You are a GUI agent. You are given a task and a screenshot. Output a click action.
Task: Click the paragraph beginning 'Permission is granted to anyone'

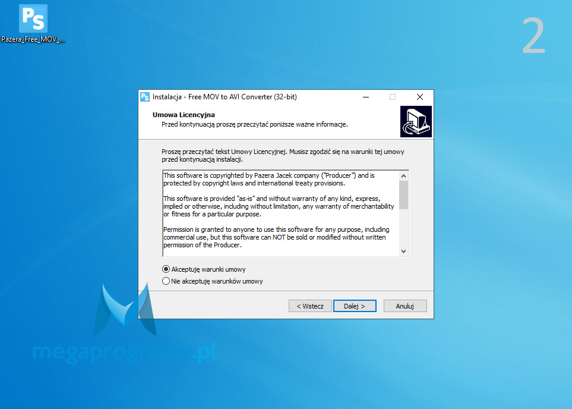tap(276, 237)
